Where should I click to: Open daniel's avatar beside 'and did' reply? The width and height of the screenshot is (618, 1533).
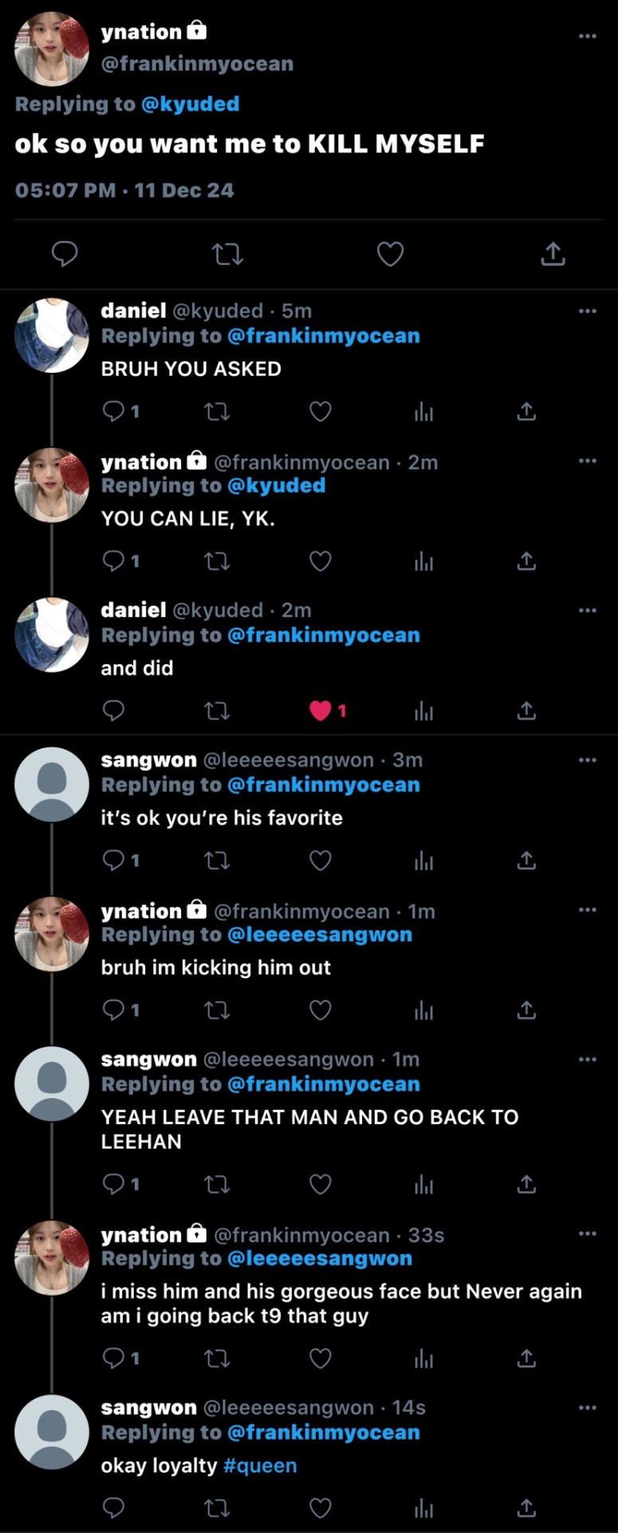52,635
